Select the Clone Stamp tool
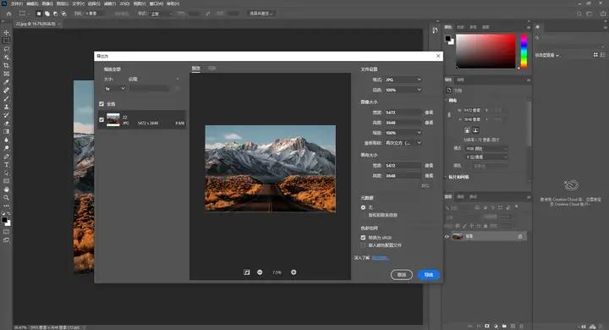The image size is (609, 330). tap(6, 107)
